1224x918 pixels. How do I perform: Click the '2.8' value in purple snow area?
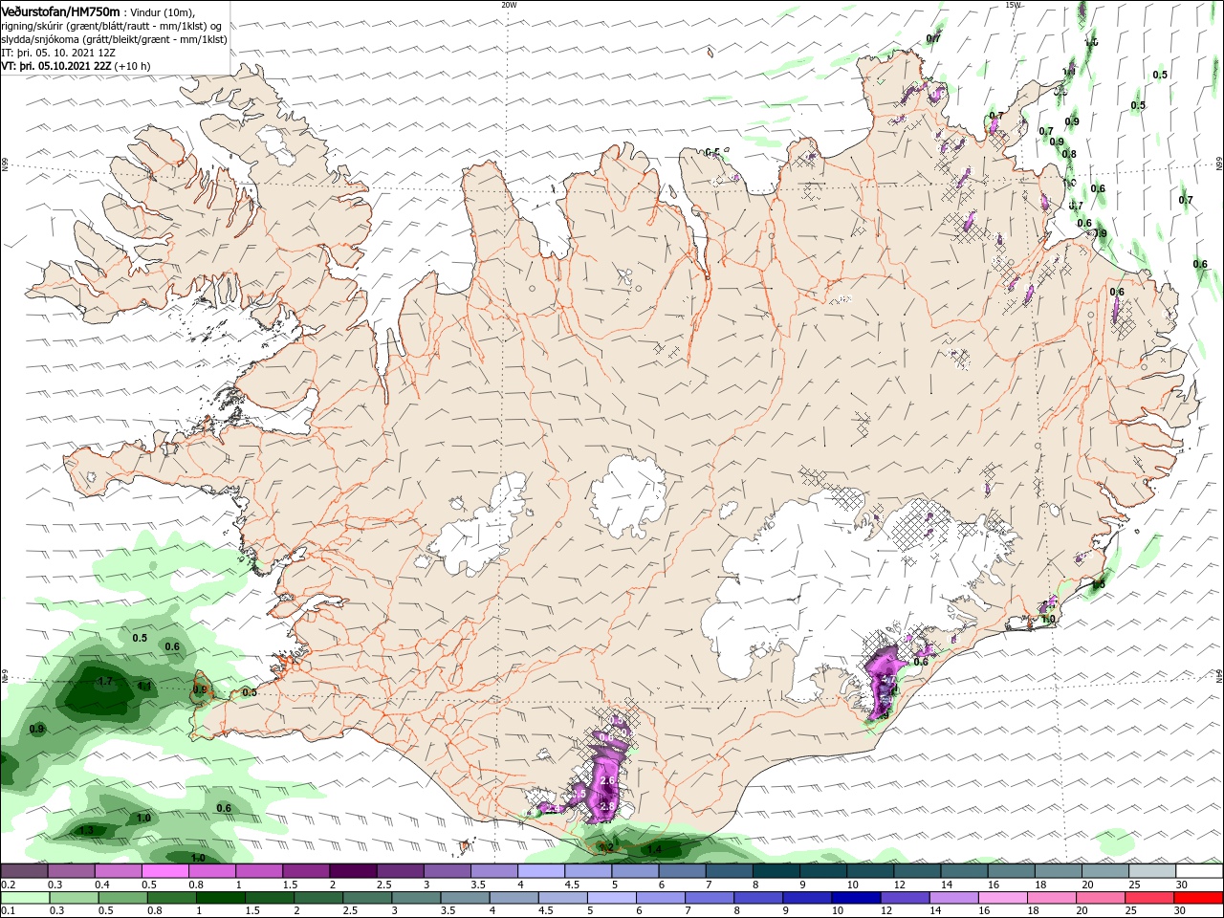pos(606,807)
